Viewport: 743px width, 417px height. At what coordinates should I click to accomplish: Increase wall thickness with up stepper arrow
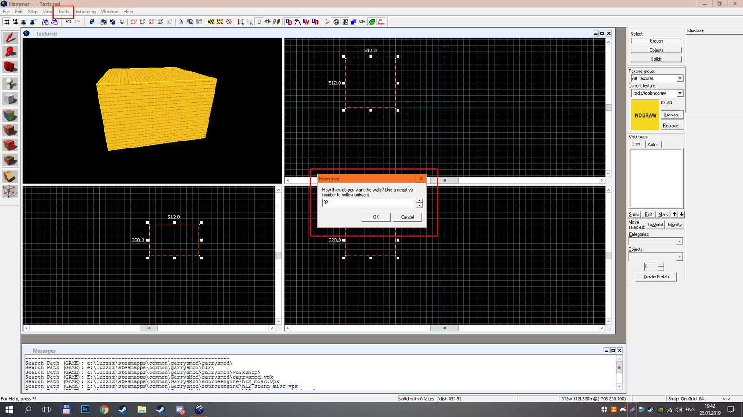tap(419, 201)
